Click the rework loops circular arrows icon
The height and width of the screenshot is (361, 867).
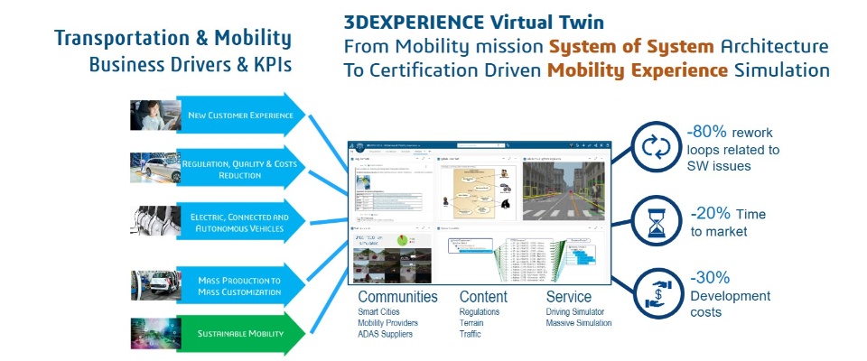tap(656, 147)
